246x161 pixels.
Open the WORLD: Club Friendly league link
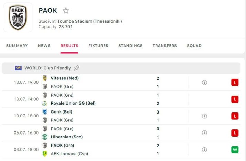(47, 68)
